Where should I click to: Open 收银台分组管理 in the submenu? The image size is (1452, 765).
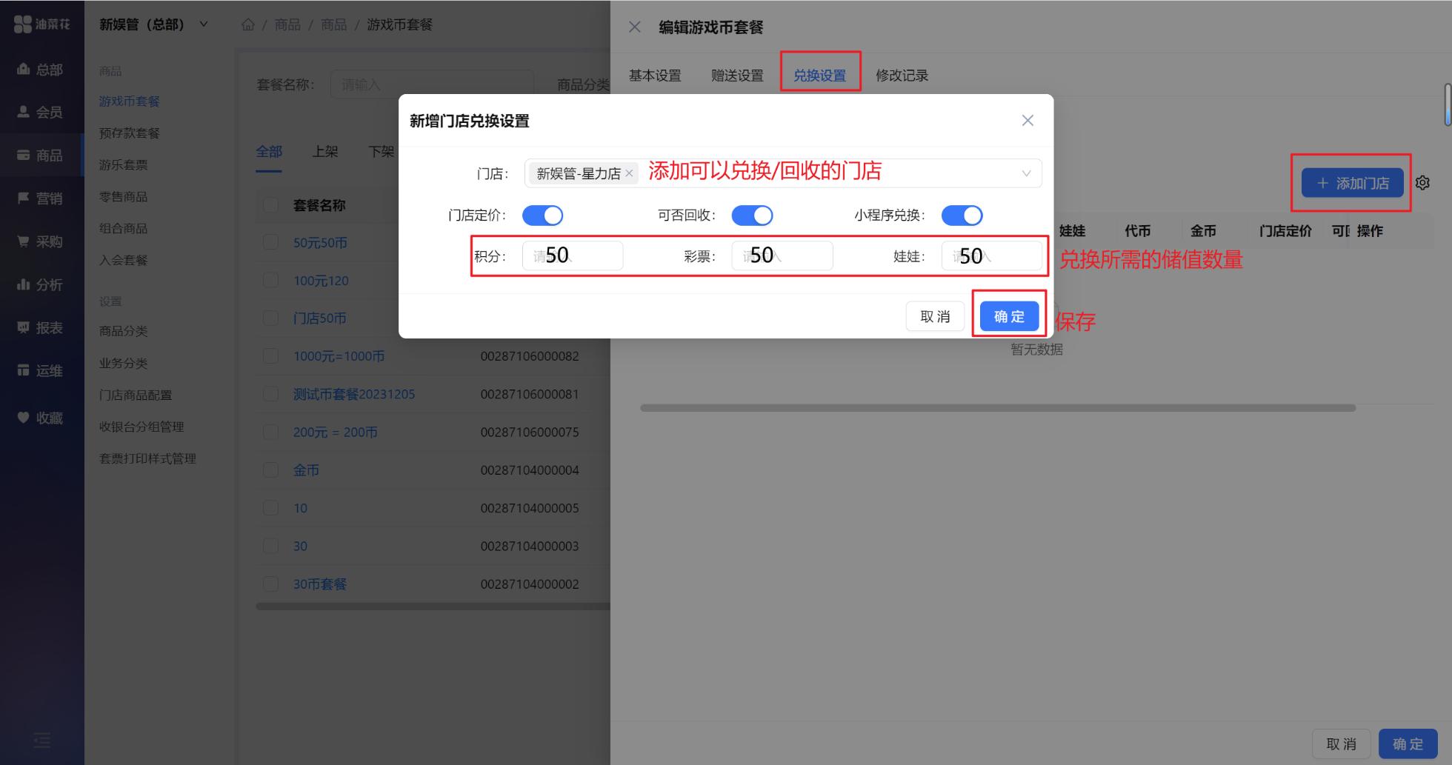pyautogui.click(x=141, y=427)
